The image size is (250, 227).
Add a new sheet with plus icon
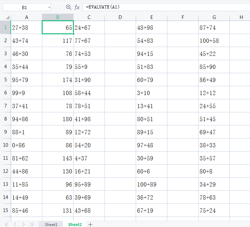tap(90, 224)
